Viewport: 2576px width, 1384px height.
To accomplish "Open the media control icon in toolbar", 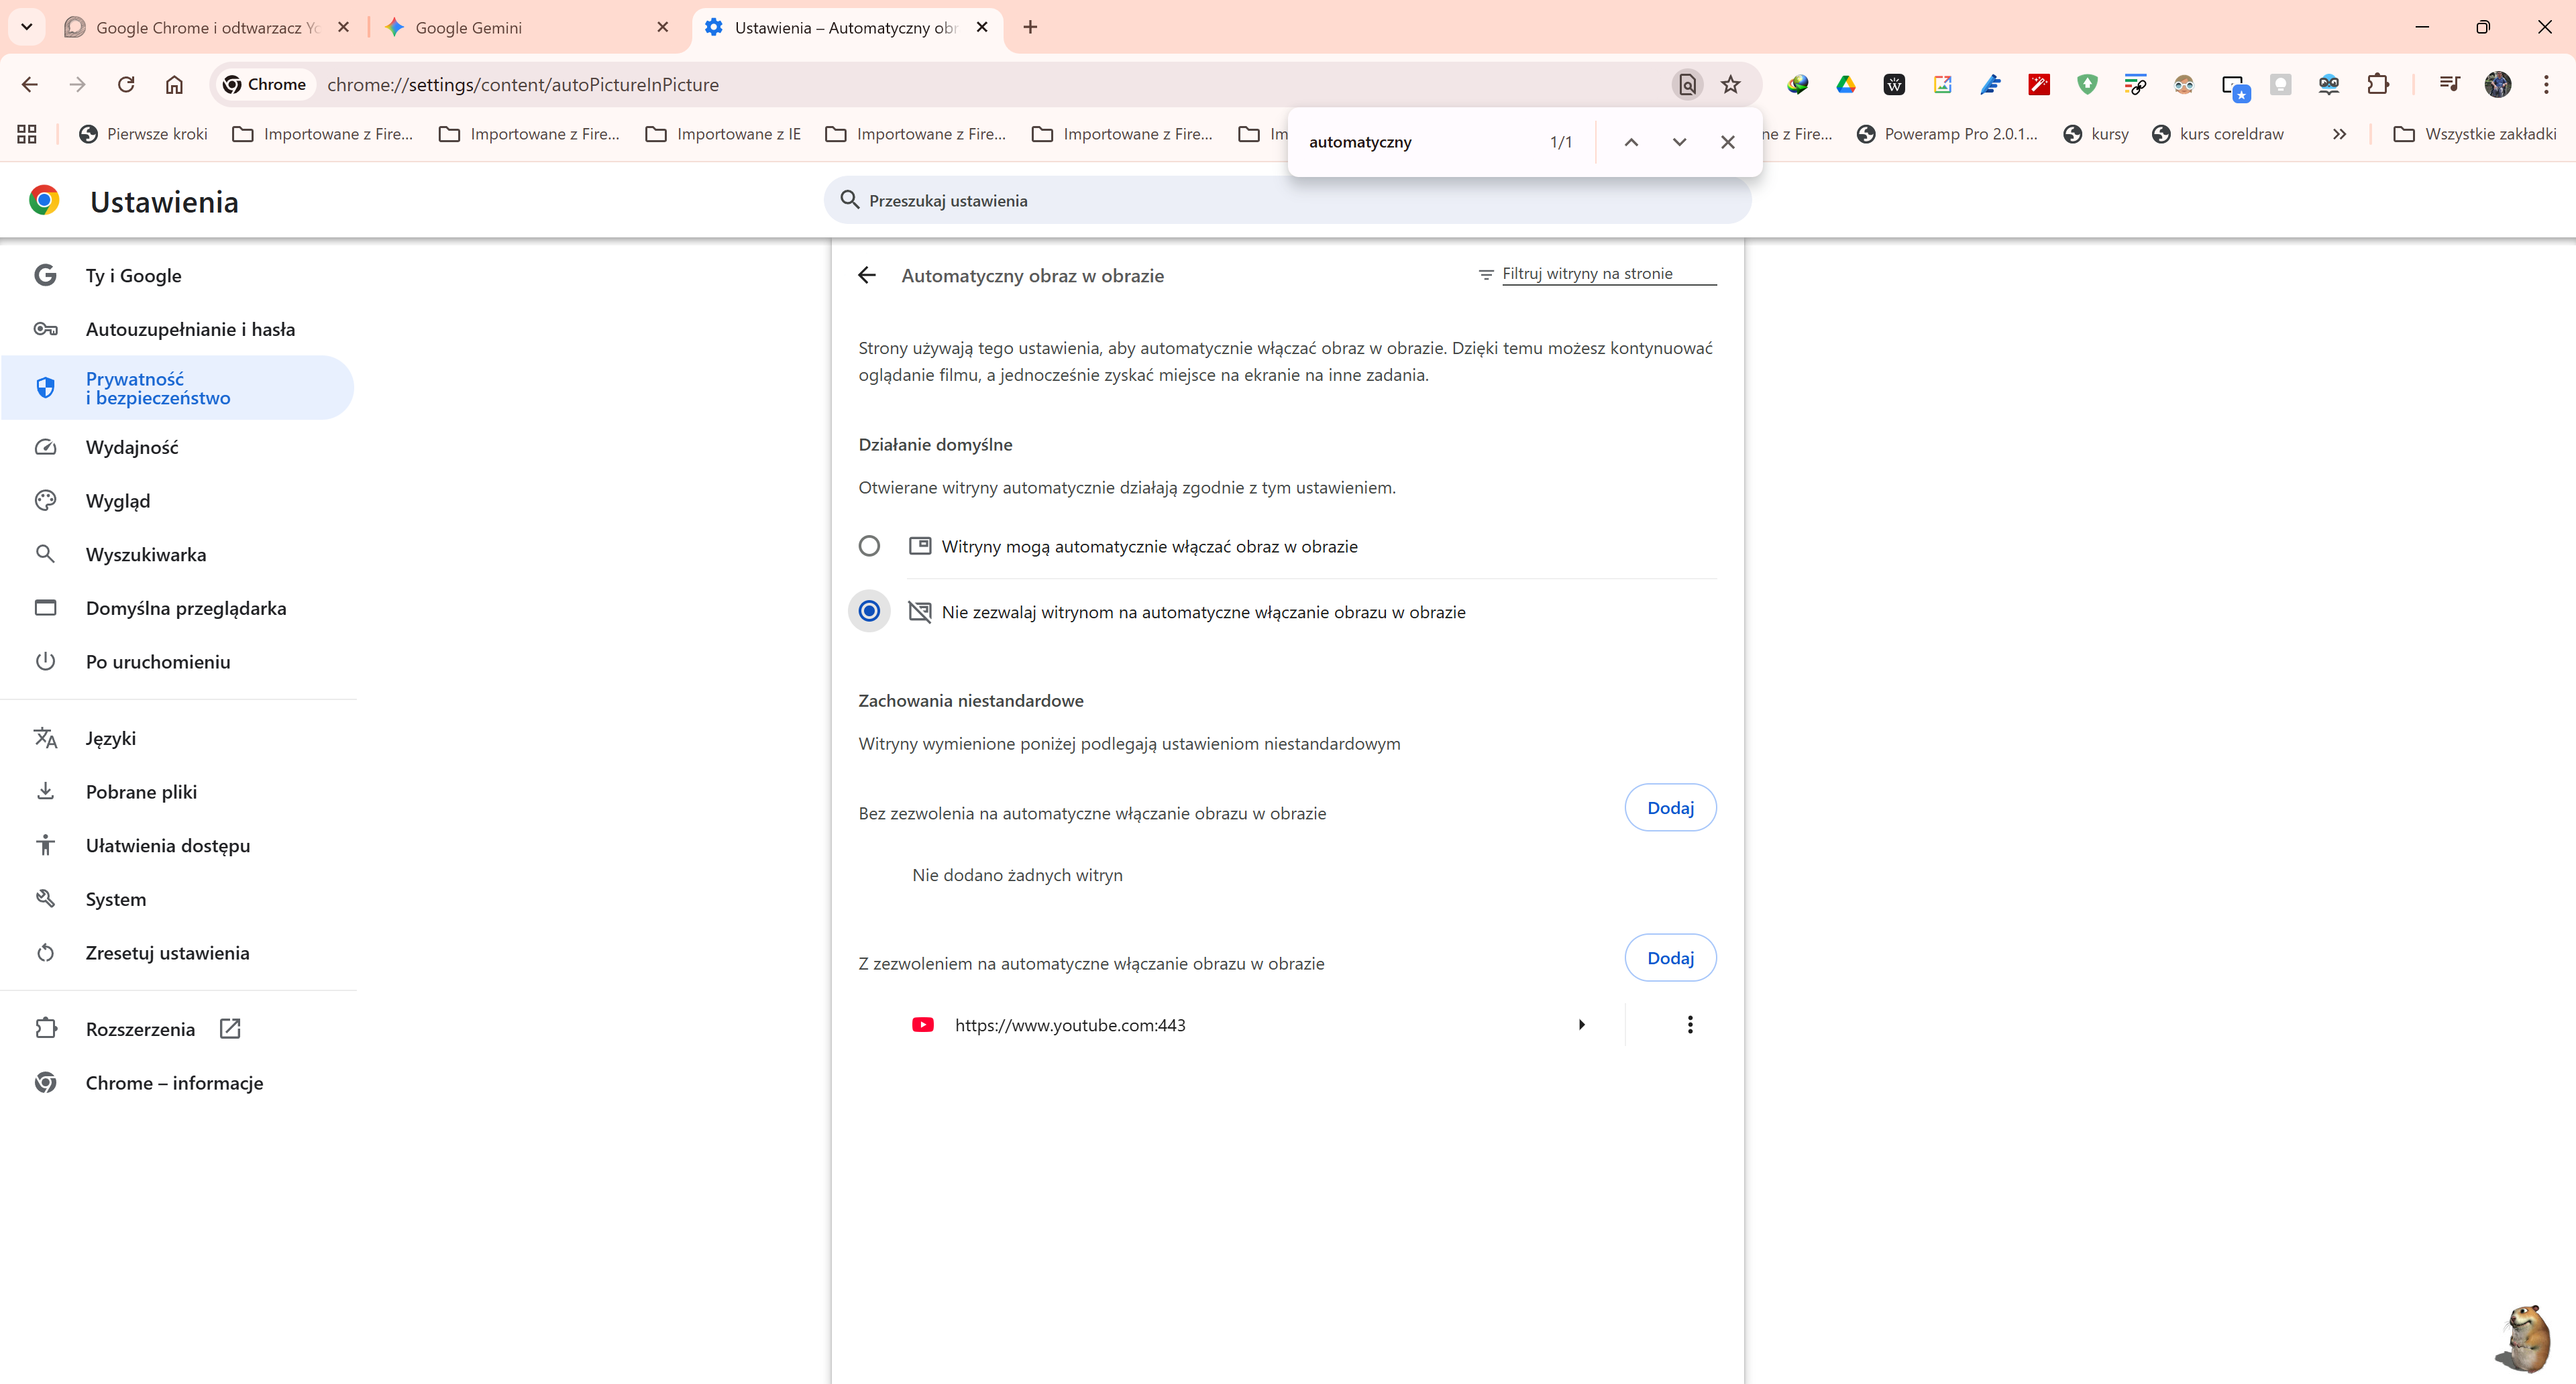I will [2449, 85].
